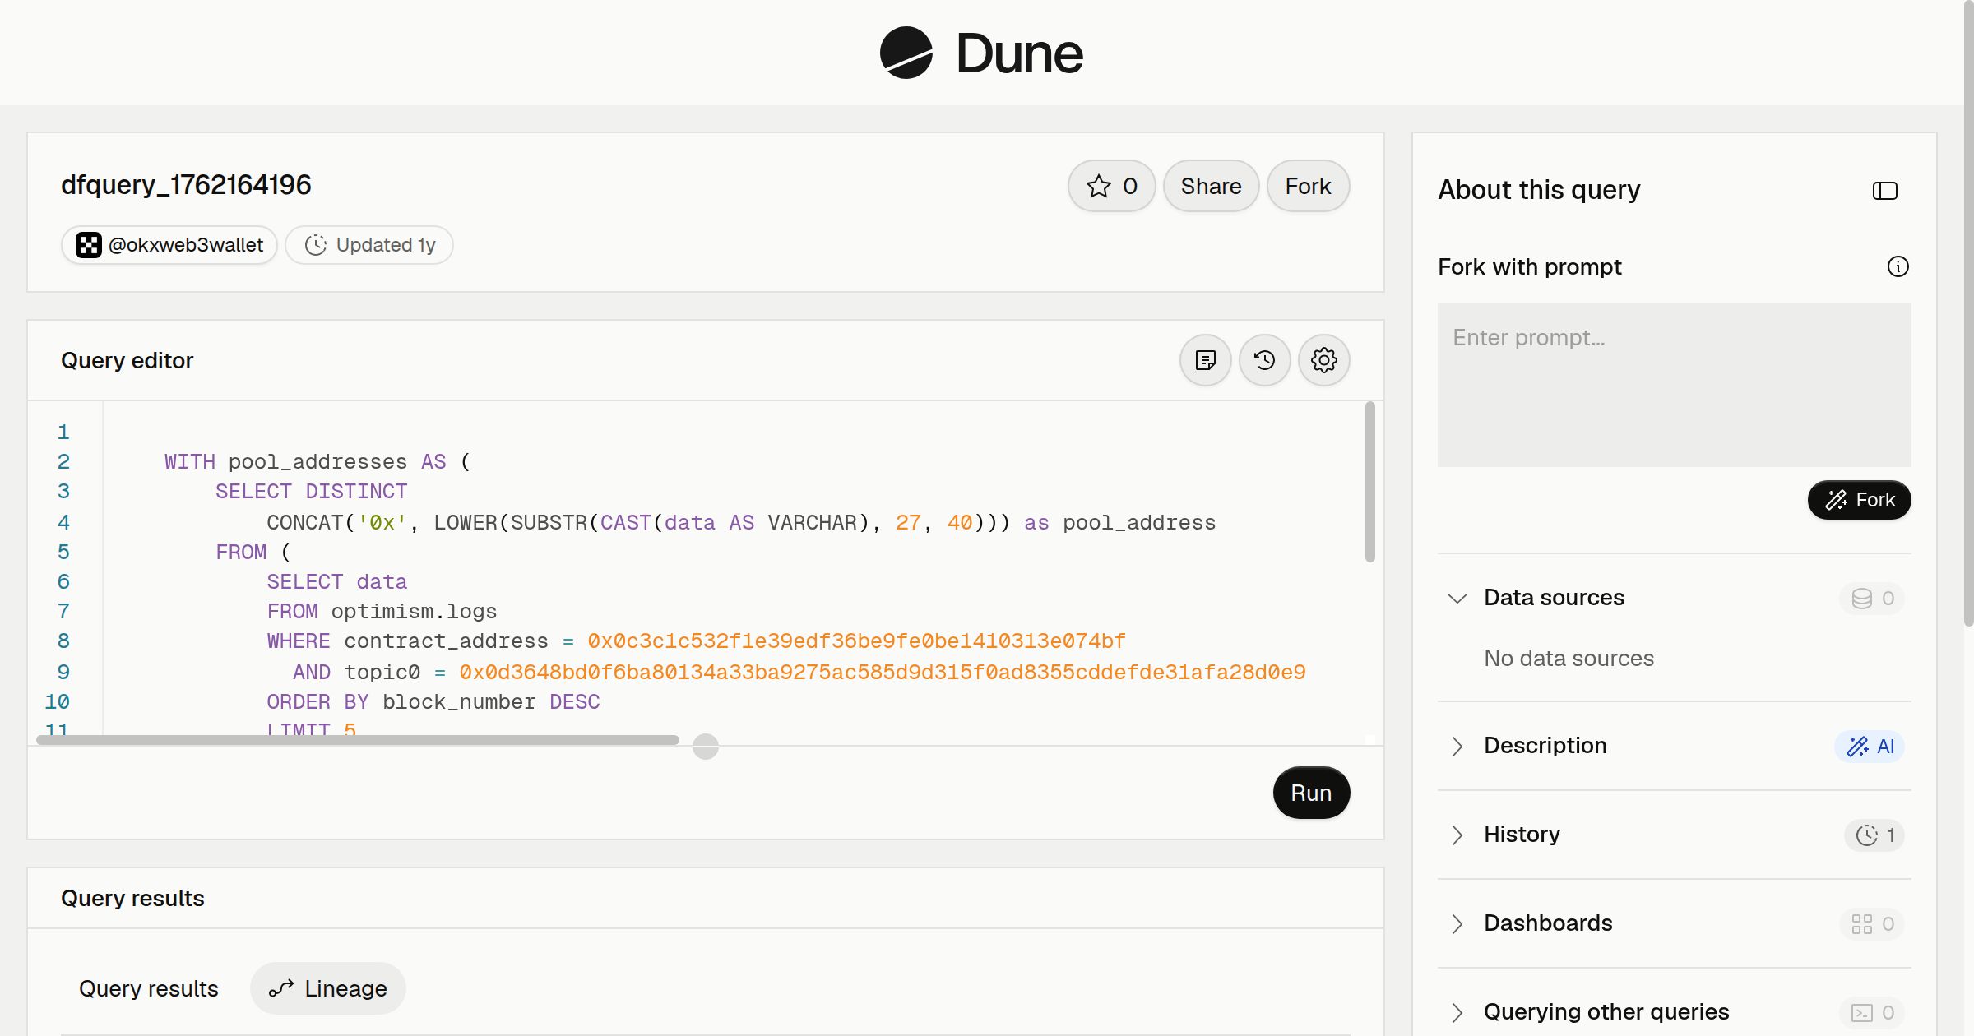Click the horizontal scrollbar of the editor
1974x1036 pixels.
358,740
